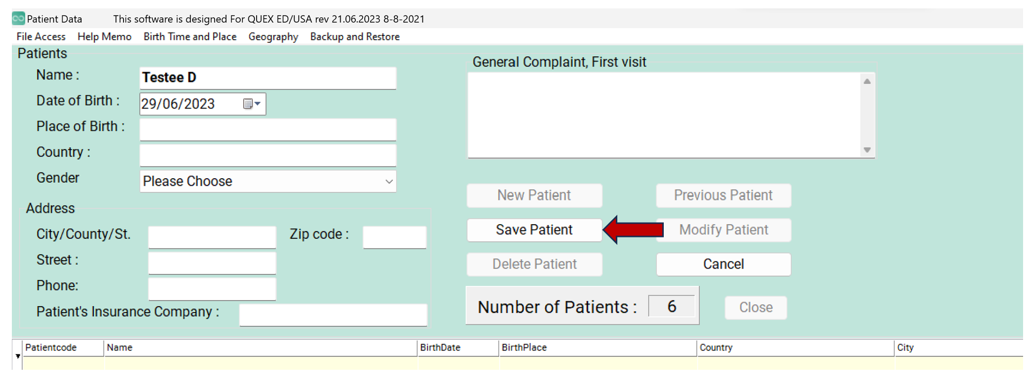The height and width of the screenshot is (392, 1030).
Task: Click the Patient's Insurance Company field
Action: (x=333, y=315)
